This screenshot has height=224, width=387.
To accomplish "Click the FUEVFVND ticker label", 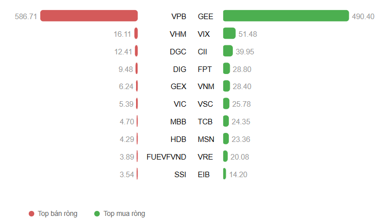I will click(x=166, y=157).
